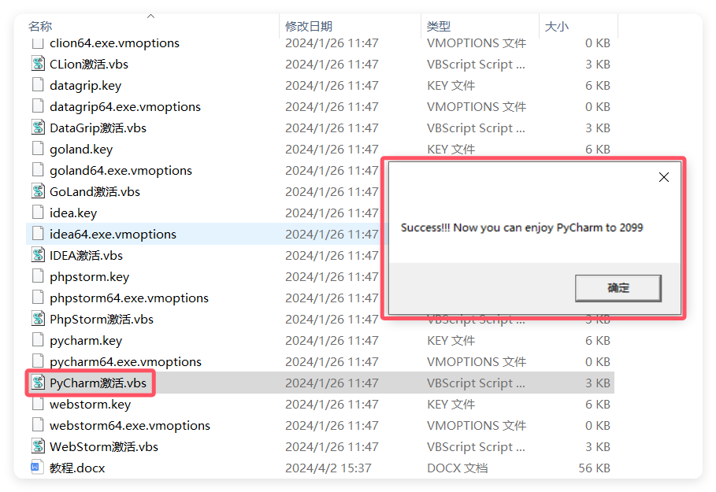Click the 教程.docx Word document icon
716x492 pixels.
coord(36,467)
